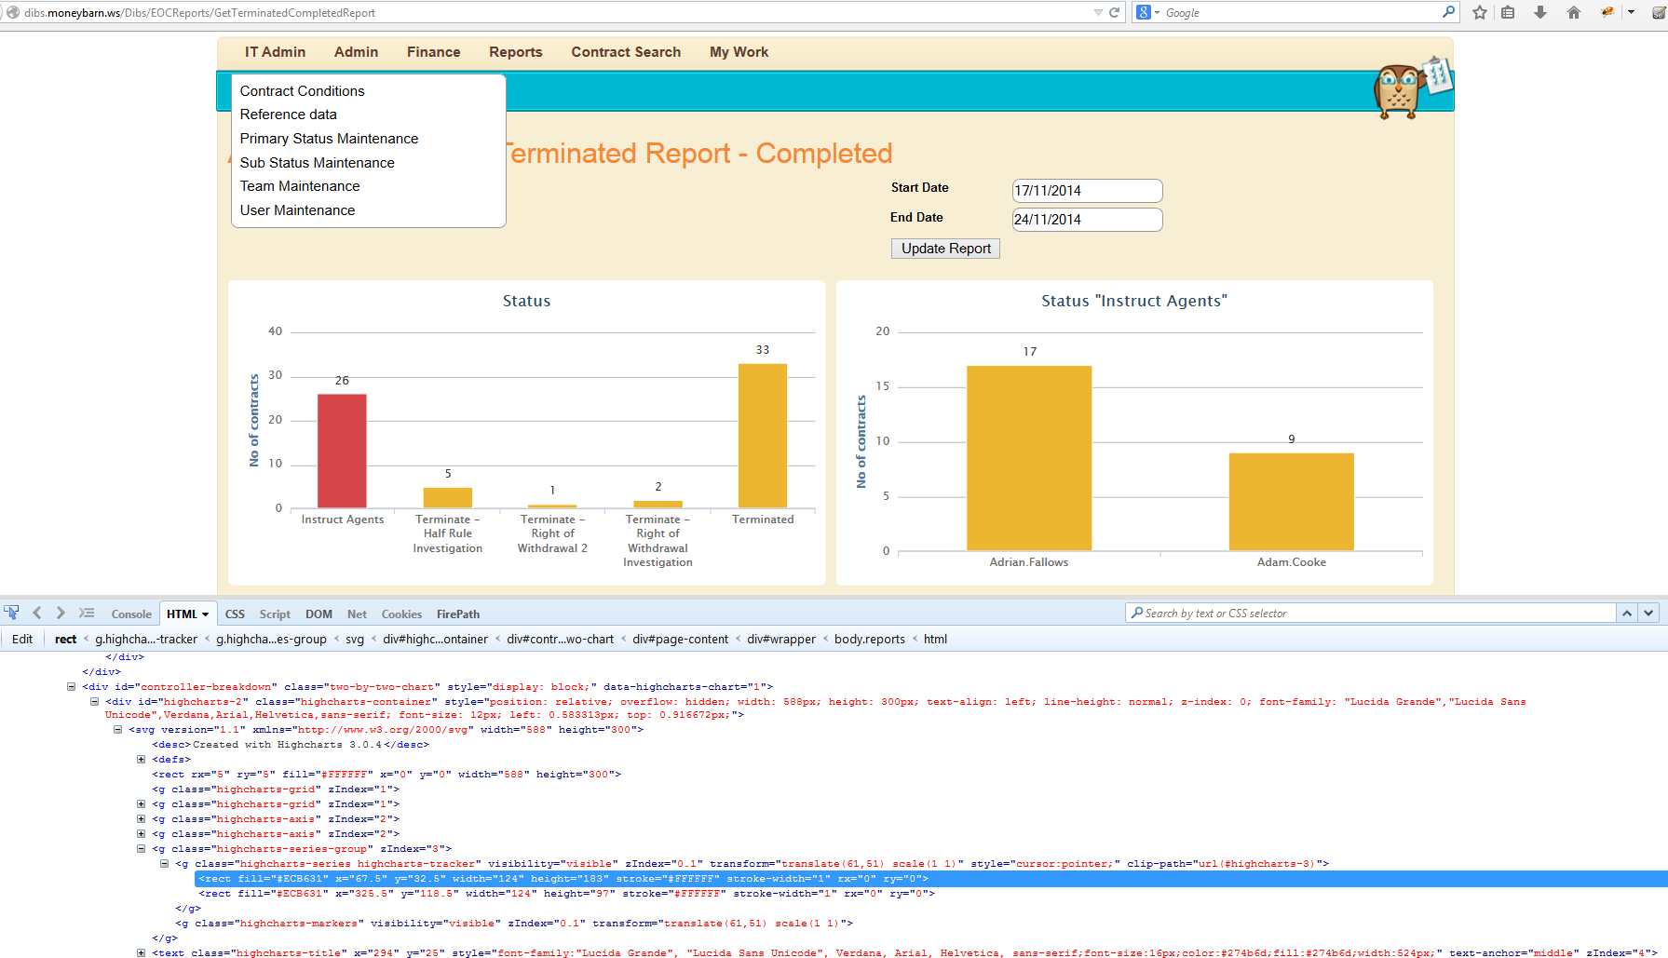Select body.reports in the Firebug breadcrumb
Screen dimensions: 1668x958
[x=870, y=640]
